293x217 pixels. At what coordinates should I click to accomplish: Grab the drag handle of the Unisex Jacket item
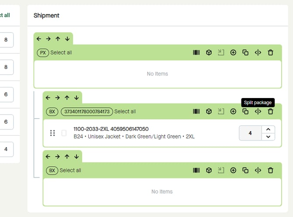pyautogui.click(x=52, y=133)
